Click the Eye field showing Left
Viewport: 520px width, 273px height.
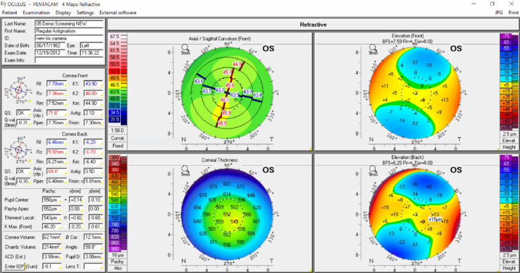pyautogui.click(x=92, y=46)
